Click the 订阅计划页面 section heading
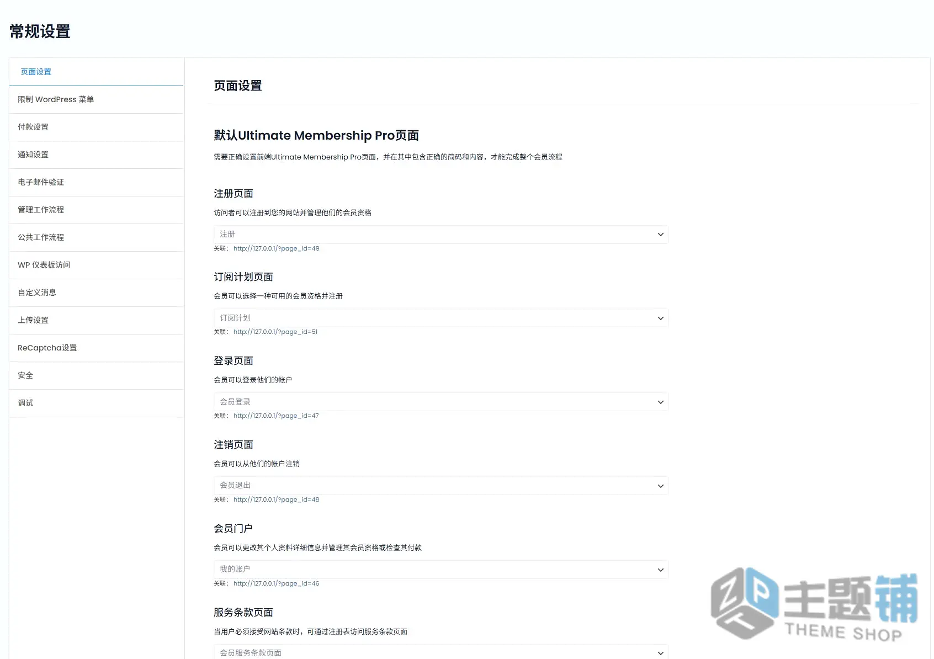934x659 pixels. 243,277
